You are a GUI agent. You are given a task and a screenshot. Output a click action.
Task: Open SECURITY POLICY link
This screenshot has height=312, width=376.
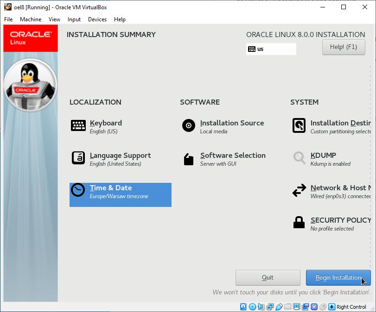[340, 220]
